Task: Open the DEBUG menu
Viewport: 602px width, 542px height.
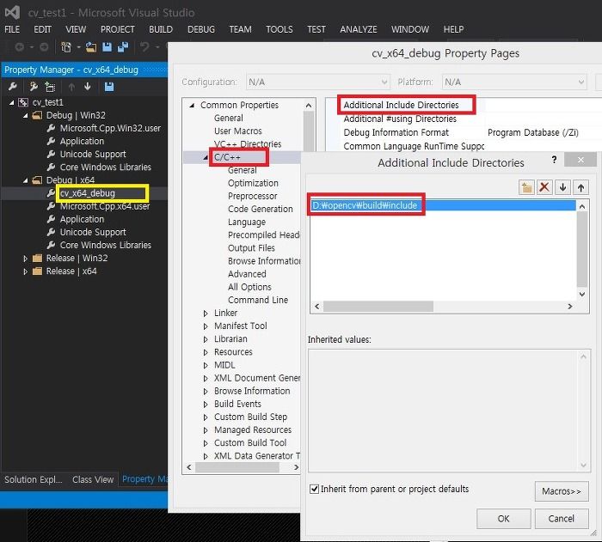Action: 201,29
